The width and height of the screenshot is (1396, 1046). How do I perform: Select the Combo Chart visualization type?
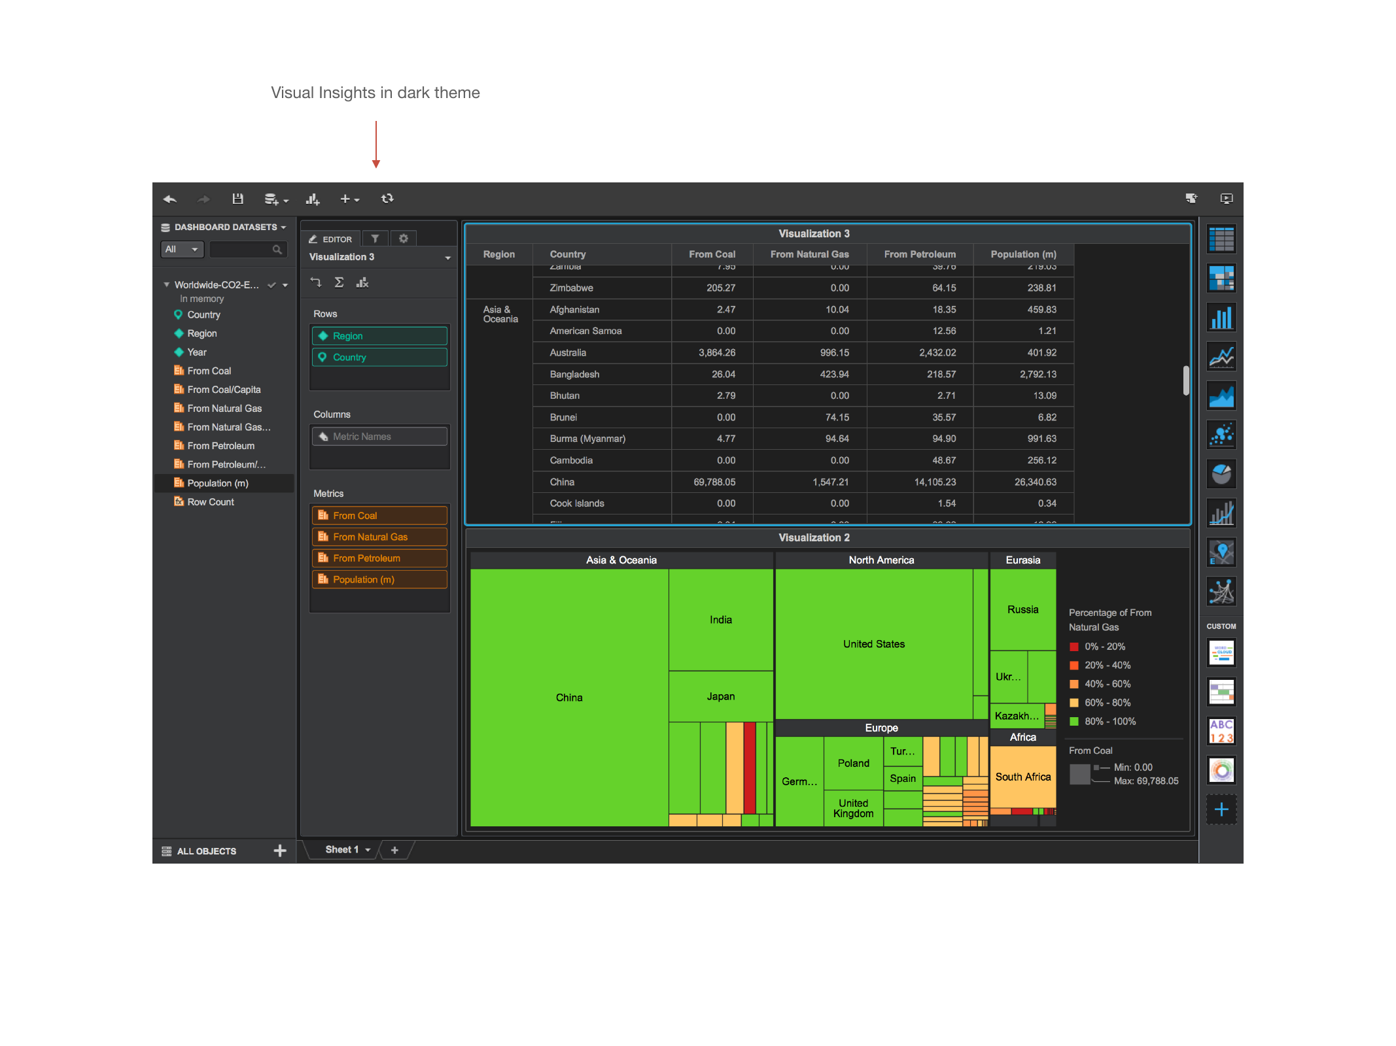click(1221, 513)
